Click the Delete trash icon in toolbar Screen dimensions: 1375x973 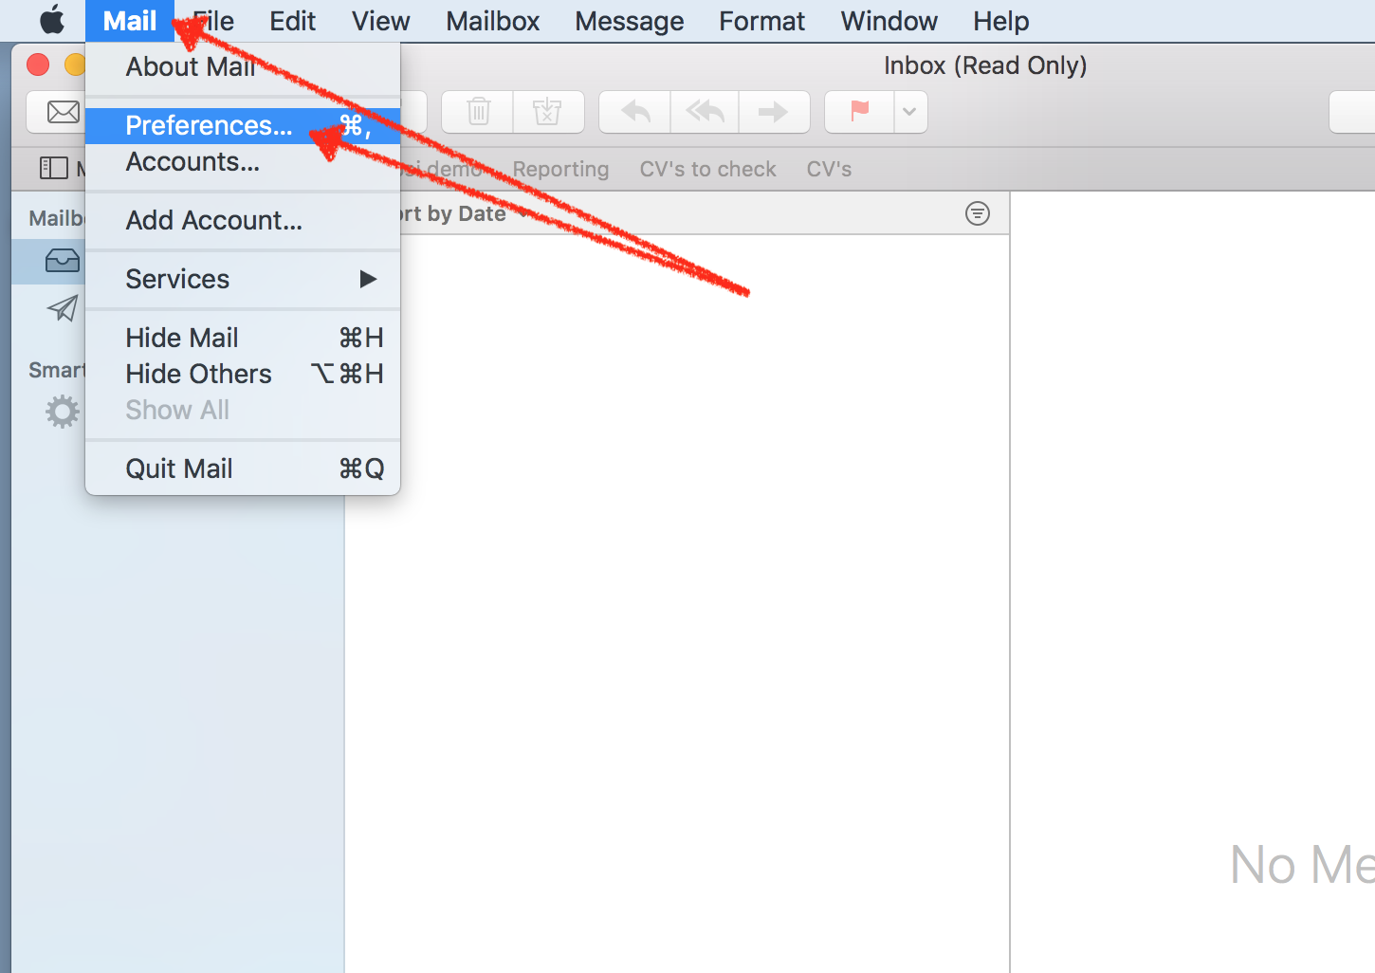tap(478, 112)
